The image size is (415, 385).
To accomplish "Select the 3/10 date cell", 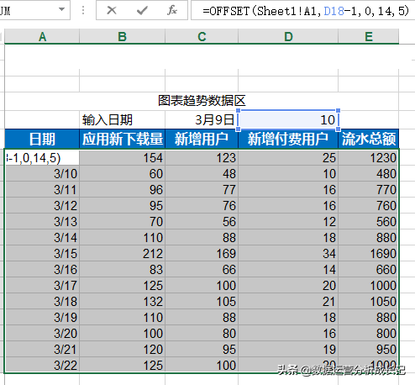I will click(42, 174).
